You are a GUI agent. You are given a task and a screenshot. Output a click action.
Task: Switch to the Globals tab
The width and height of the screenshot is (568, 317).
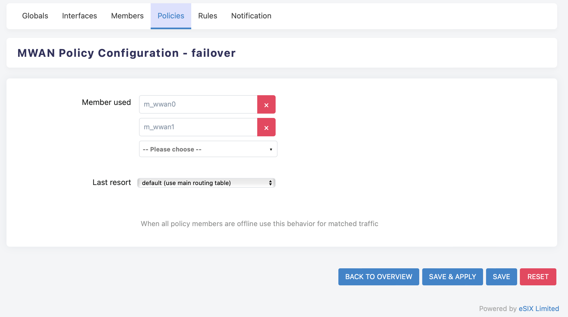pos(35,16)
